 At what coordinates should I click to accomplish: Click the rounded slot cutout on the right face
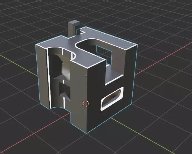pos(112,99)
